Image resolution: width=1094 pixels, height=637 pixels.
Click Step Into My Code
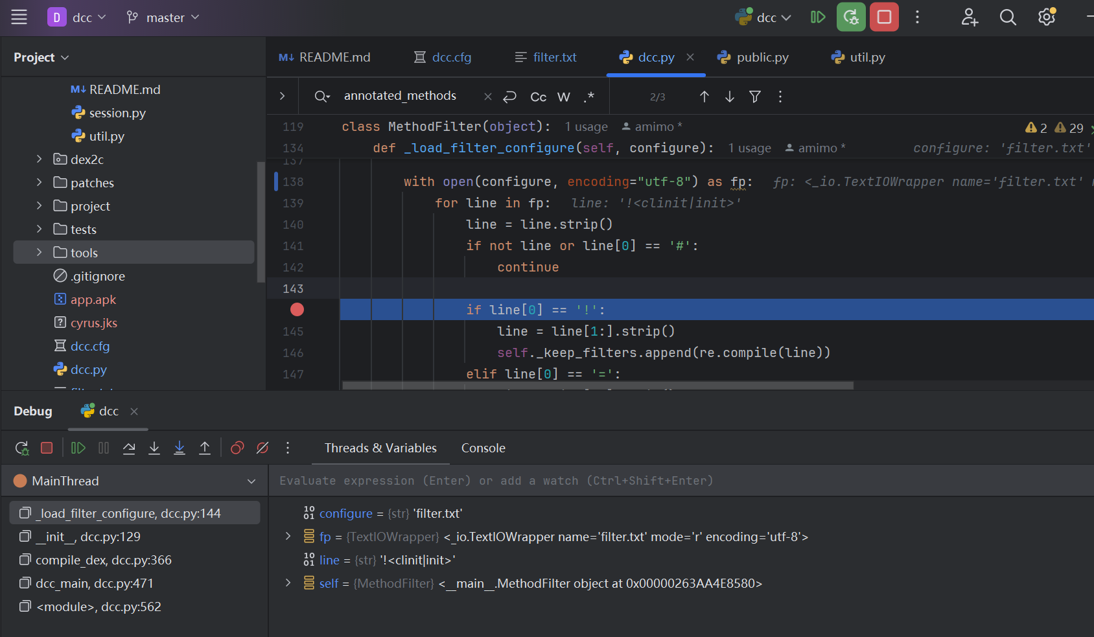click(x=180, y=448)
